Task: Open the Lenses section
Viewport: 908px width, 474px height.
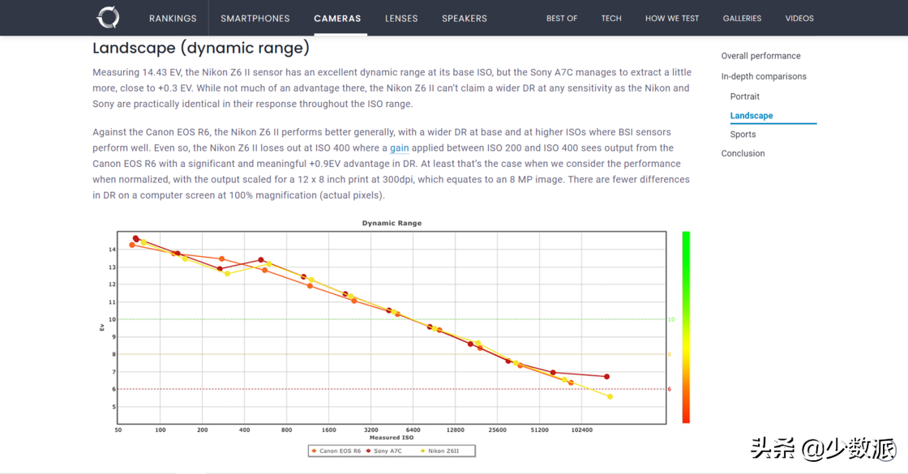Action: point(401,19)
